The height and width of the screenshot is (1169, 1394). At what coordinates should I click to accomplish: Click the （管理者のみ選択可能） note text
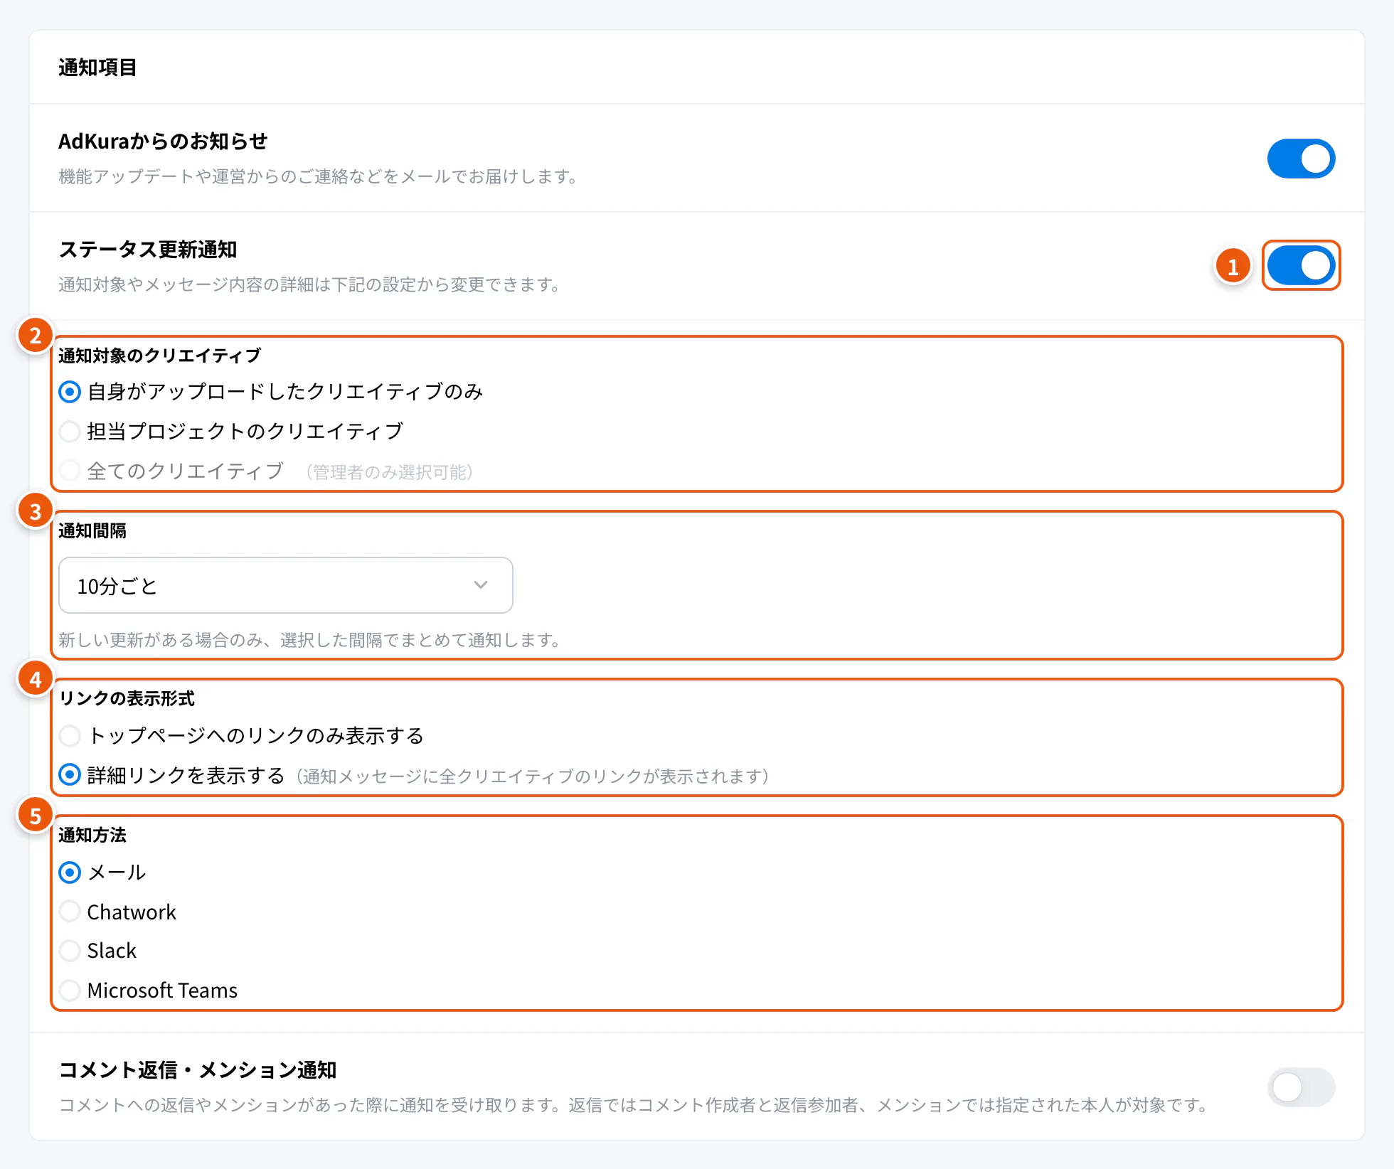pos(389,472)
